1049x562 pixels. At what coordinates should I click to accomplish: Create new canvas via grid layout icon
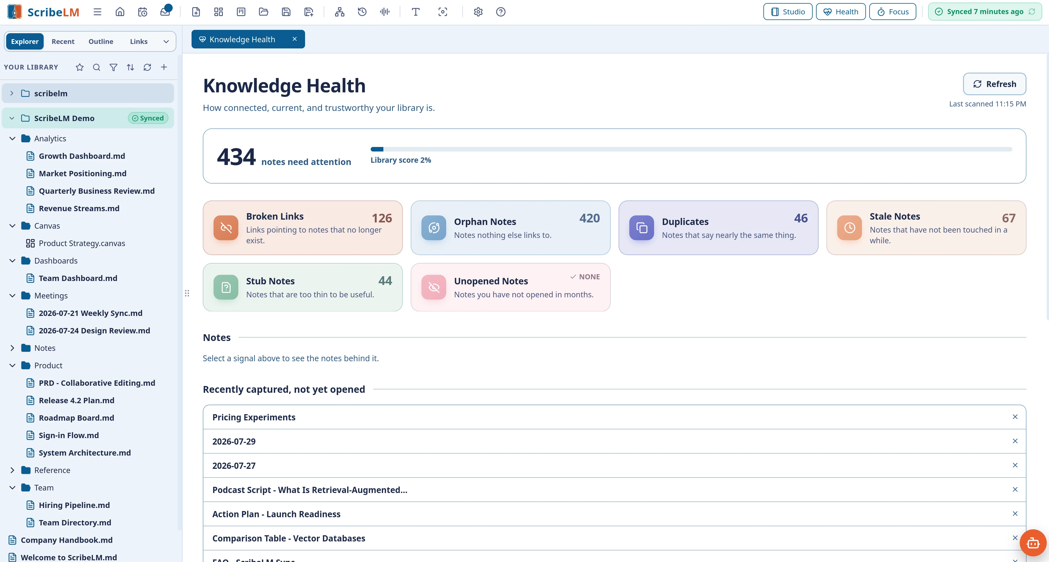[x=219, y=12]
